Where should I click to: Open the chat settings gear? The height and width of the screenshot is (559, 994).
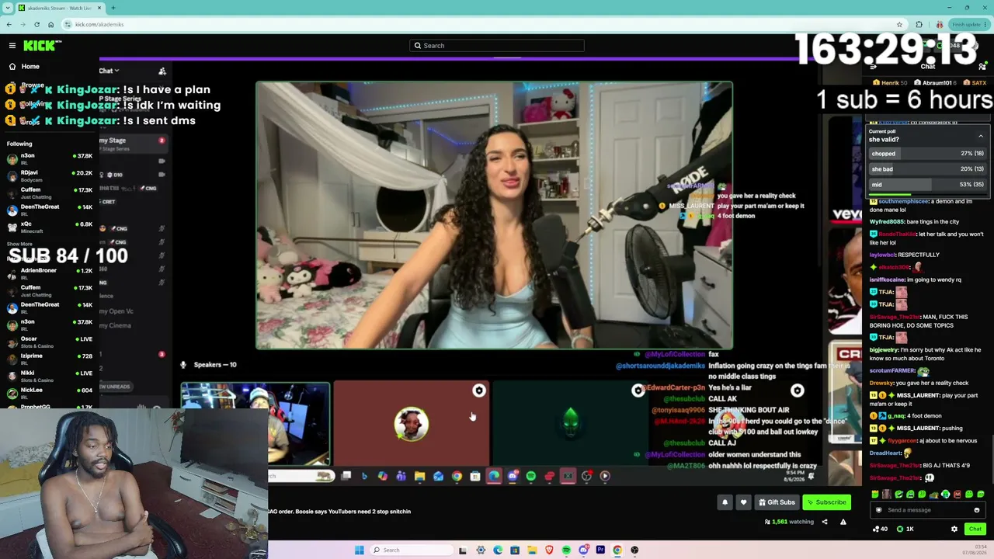click(954, 529)
